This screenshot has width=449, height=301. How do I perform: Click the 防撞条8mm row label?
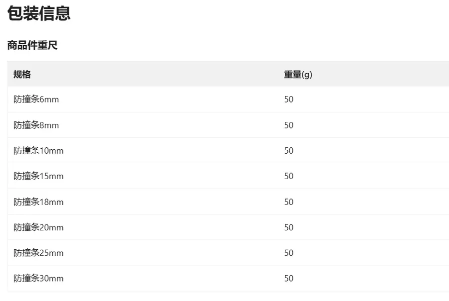click(x=36, y=125)
